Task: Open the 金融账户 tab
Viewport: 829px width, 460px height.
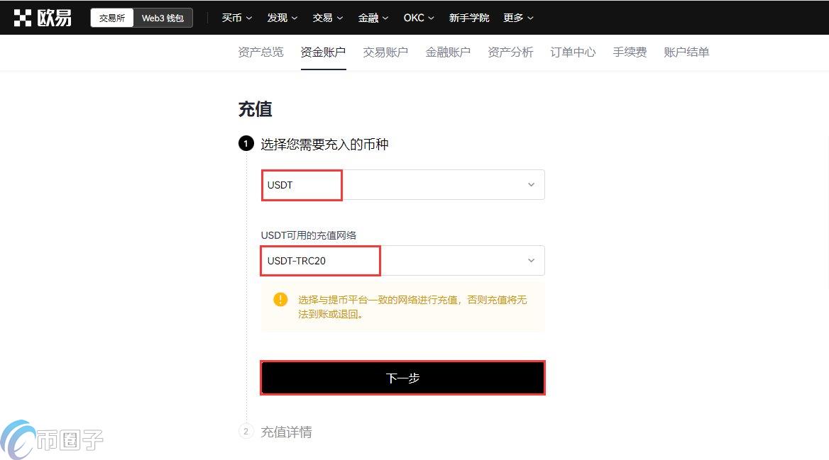Action: tap(448, 52)
